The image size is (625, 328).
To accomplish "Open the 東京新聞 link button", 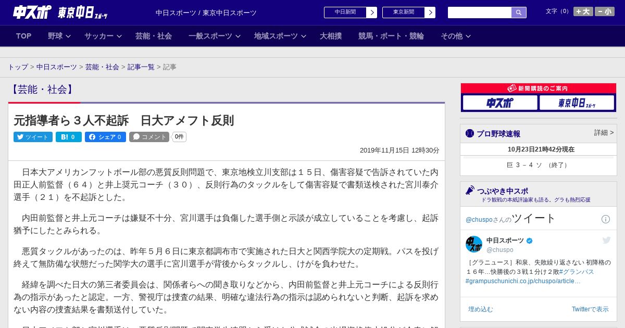I will [x=404, y=12].
